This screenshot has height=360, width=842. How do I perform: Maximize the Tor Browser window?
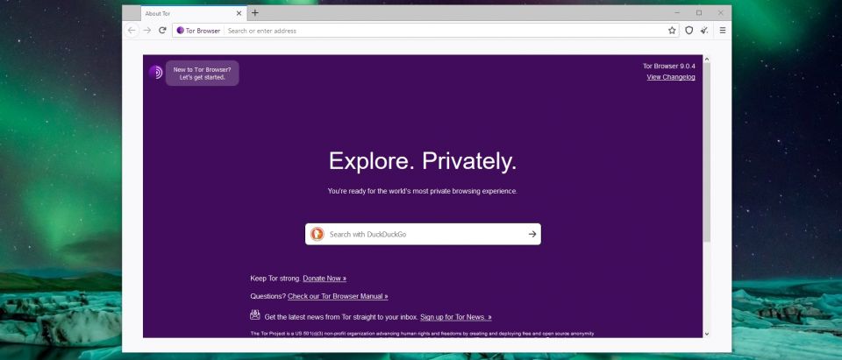coord(699,13)
